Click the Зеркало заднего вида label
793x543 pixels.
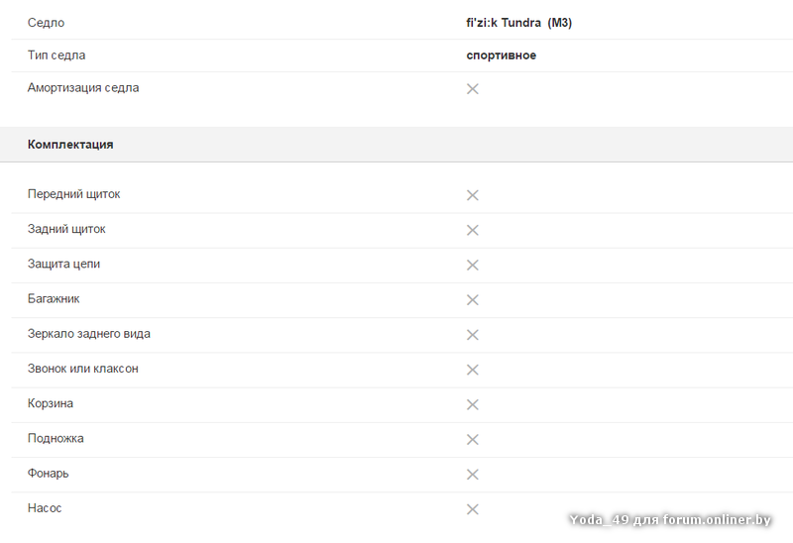pyautogui.click(x=89, y=334)
